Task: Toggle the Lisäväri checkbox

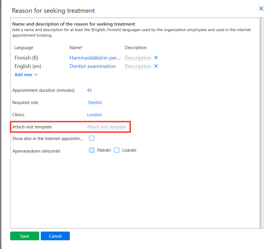Action: (117, 150)
